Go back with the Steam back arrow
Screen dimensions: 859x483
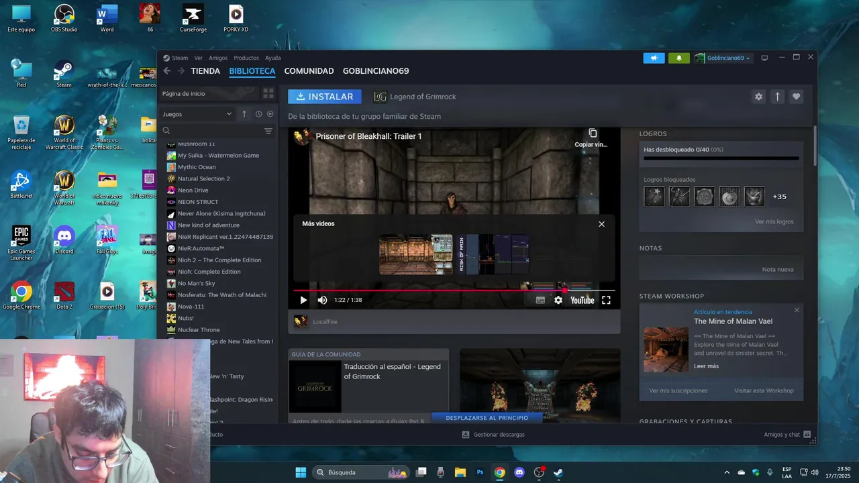[x=167, y=71]
